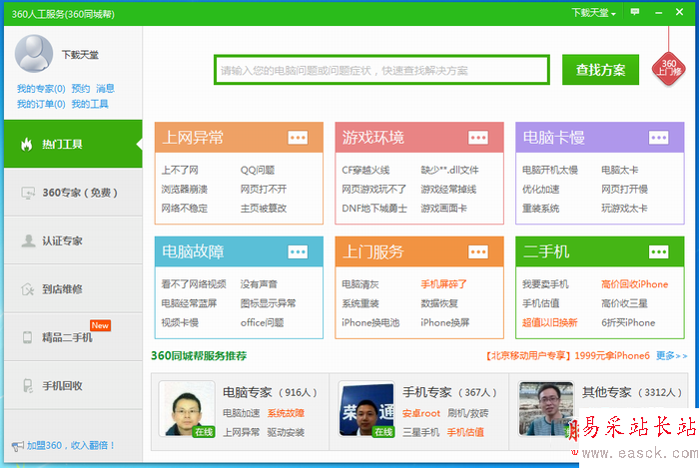Click the monitor icon beside 360专家
The image size is (699, 468).
[28, 193]
